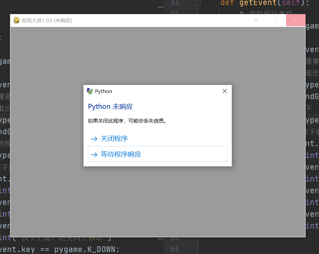Click the Python 未响应 heading

point(110,107)
